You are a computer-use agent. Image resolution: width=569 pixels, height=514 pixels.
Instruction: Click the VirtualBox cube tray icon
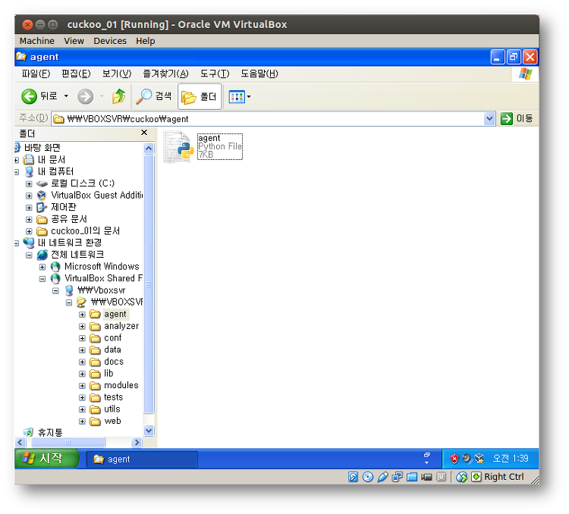click(479, 459)
